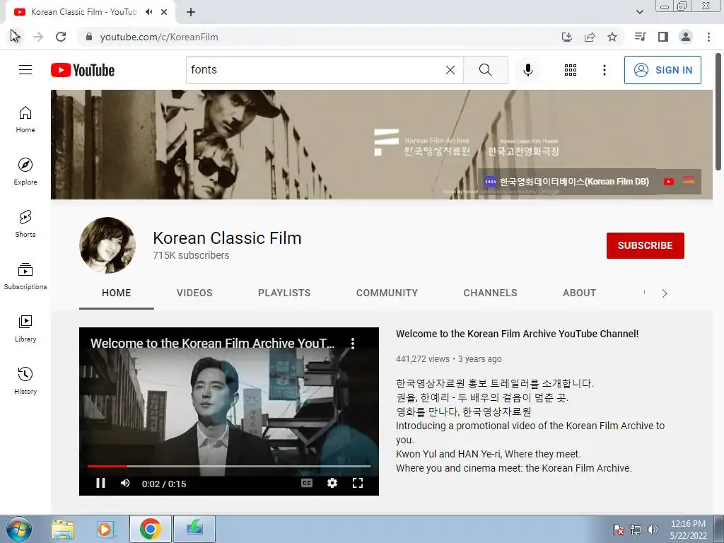This screenshot has height=543, width=724.
Task: Open Windows Start menu
Action: 18,529
